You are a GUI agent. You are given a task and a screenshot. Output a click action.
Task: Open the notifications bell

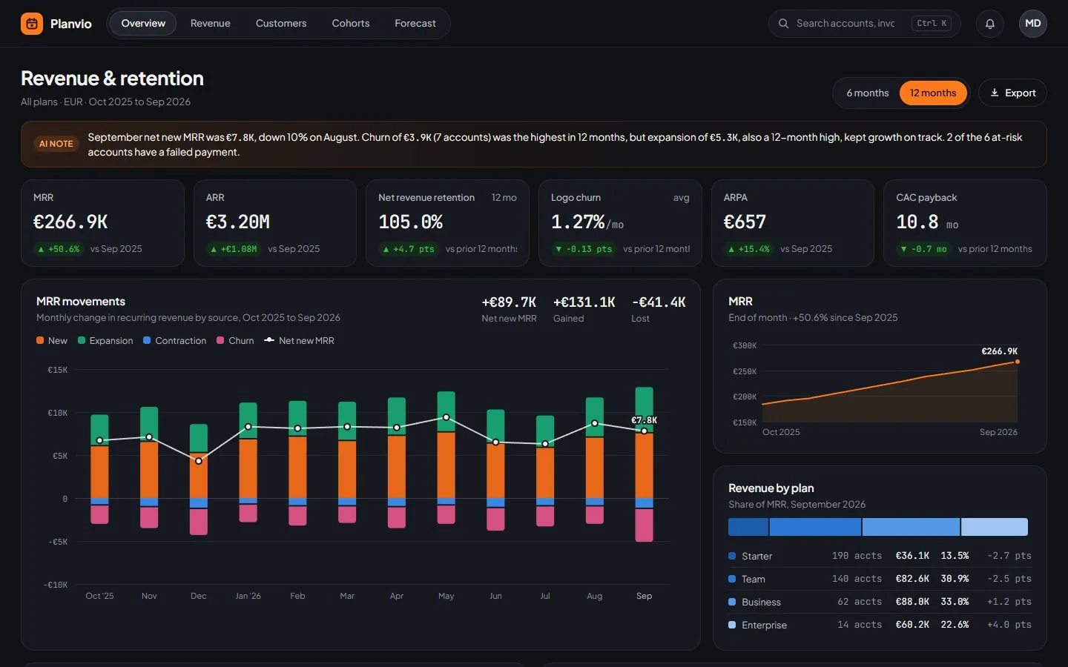click(990, 24)
